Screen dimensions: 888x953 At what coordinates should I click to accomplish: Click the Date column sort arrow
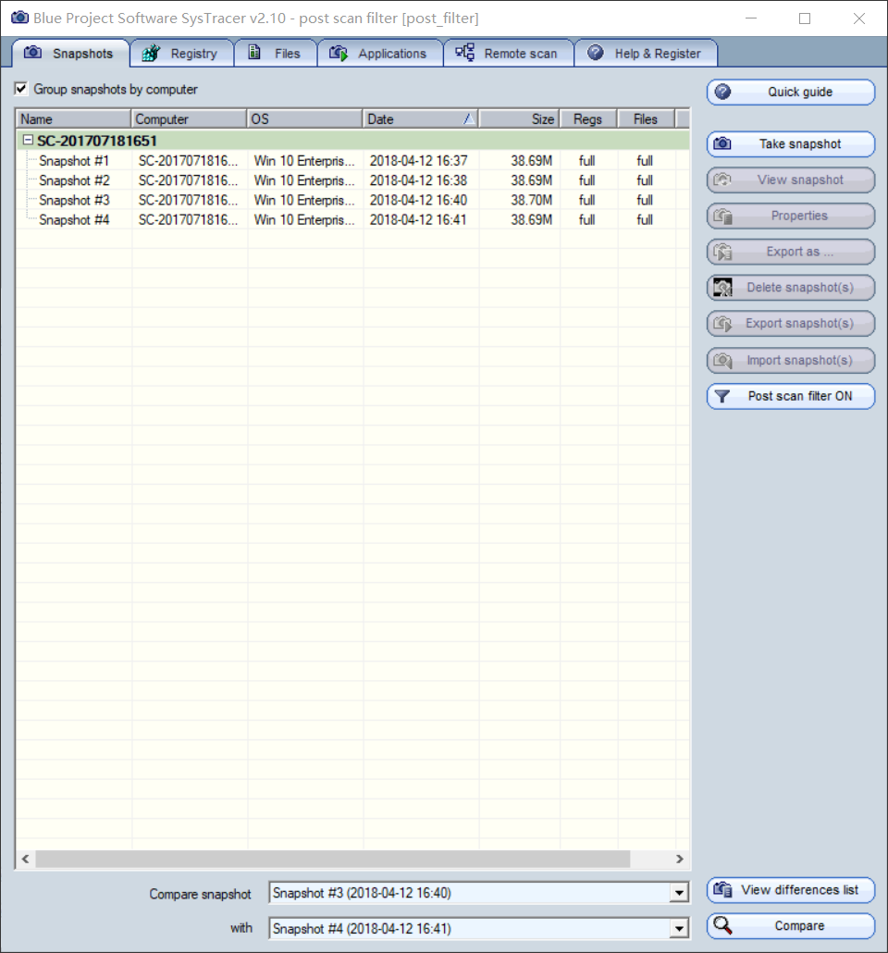point(469,118)
